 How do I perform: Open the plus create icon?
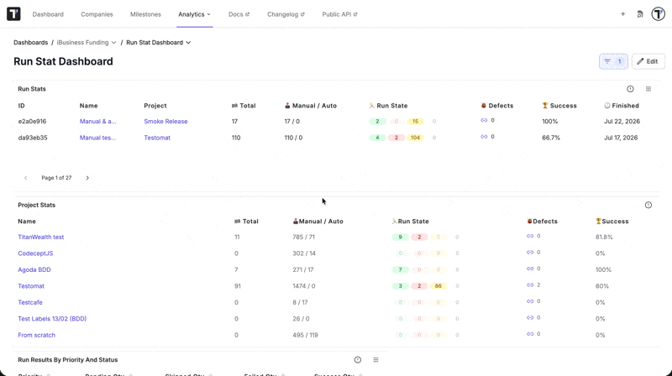point(622,14)
